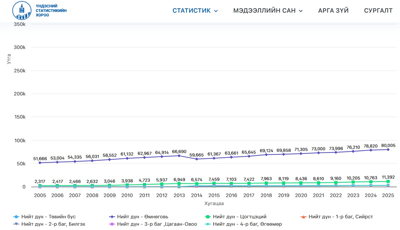Hide the Нийт дүн - Цогтцэций series label
400x230 pixels.
(240, 217)
